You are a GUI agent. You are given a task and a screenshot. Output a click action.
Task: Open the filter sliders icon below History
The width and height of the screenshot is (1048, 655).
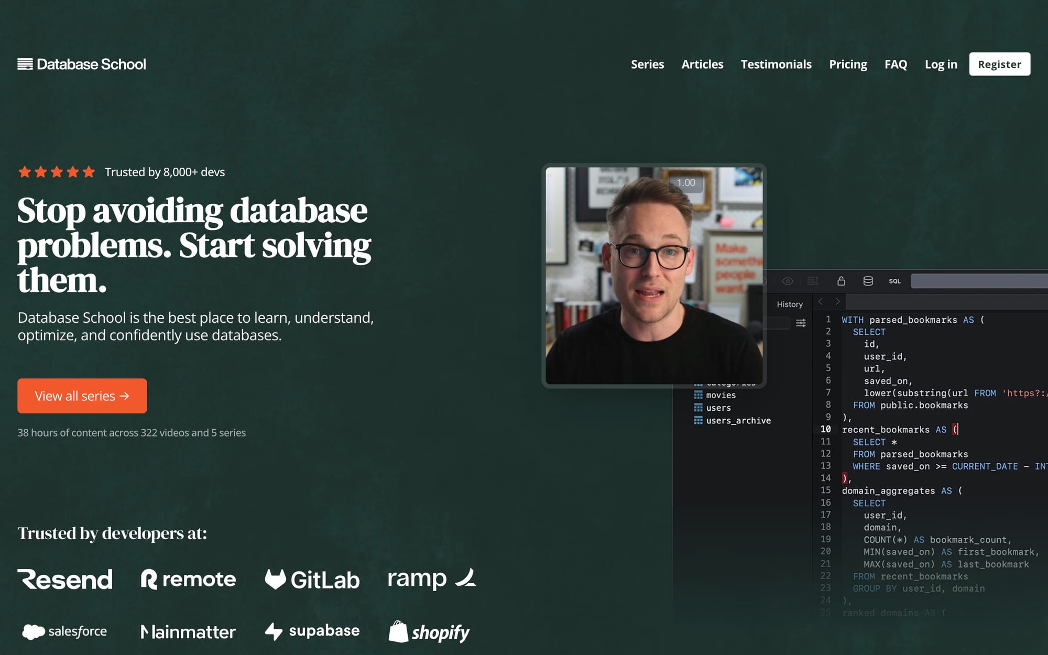click(801, 323)
